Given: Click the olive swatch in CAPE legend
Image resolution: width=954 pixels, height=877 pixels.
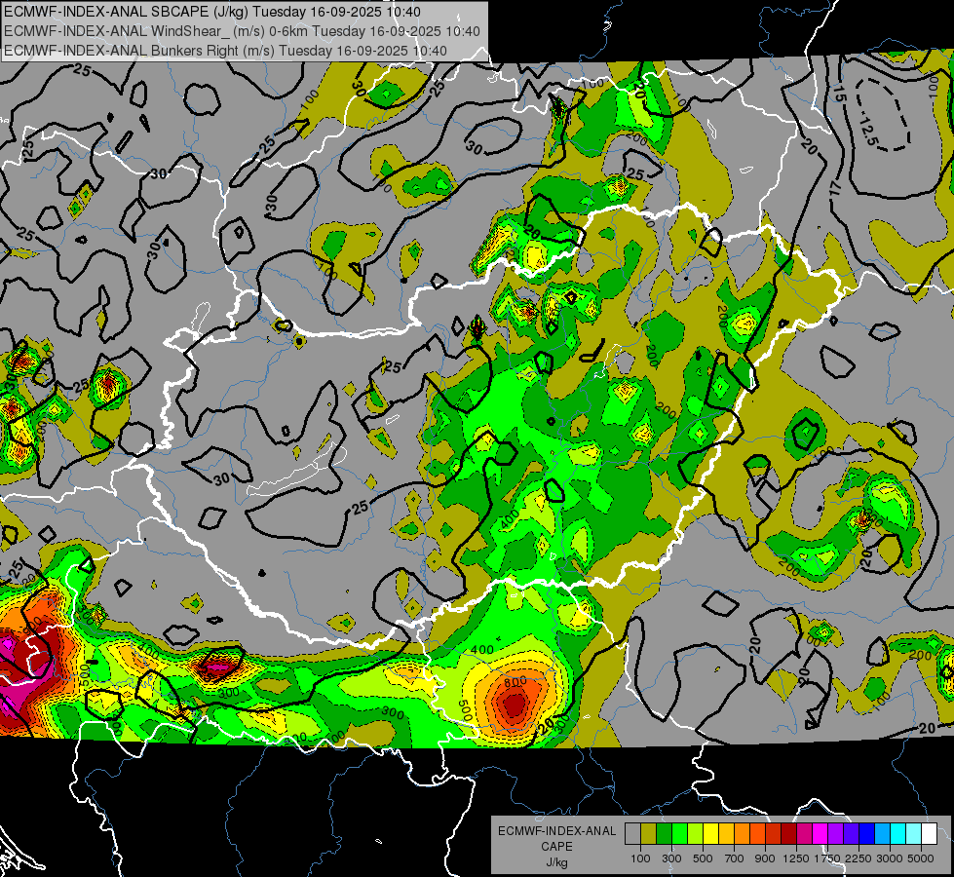Looking at the screenshot, I should pyautogui.click(x=649, y=833).
